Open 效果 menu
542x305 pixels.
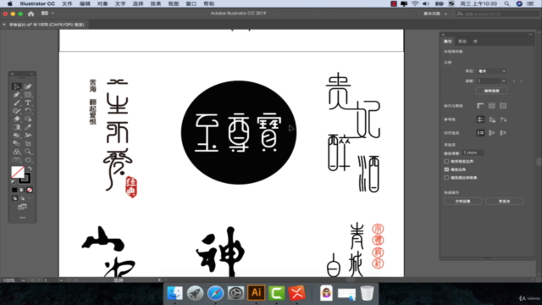point(156,3)
